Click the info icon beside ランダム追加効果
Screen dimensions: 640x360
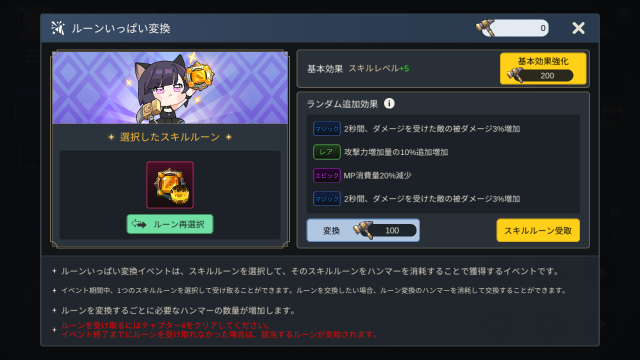click(x=389, y=103)
